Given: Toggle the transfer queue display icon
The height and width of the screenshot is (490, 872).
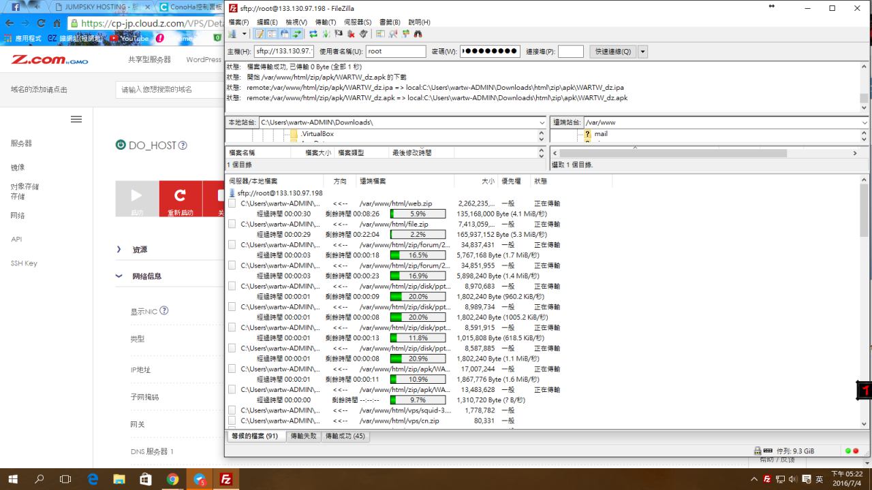Looking at the screenshot, I should click(297, 34).
